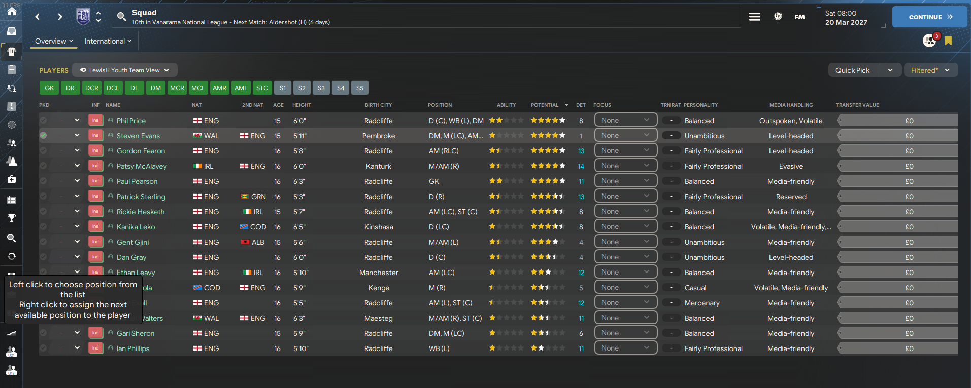Click Phil Price's transfer value bar

coord(897,121)
